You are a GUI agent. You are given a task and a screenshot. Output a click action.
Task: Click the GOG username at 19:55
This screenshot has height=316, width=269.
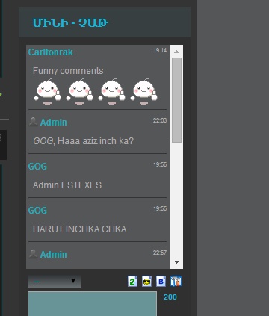click(x=37, y=211)
